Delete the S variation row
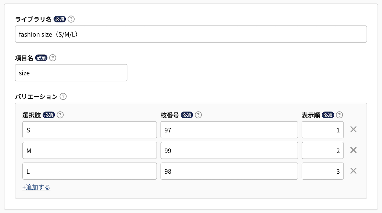The height and width of the screenshot is (213, 382). pos(353,129)
